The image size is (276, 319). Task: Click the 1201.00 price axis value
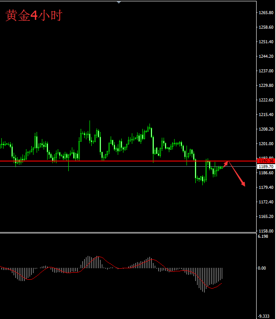point(266,144)
